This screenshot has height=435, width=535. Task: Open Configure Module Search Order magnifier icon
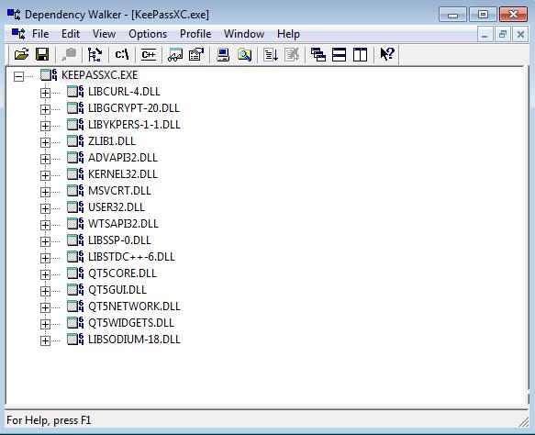coord(244,54)
